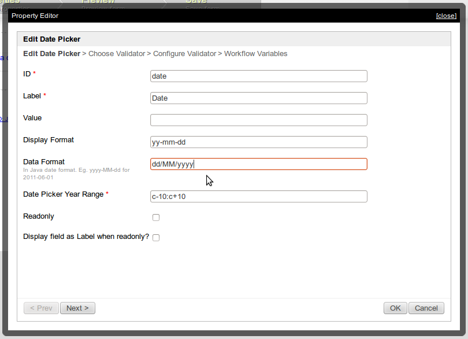The image size is (468, 339).
Task: Click the close link in Property Editor
Action: (446, 16)
